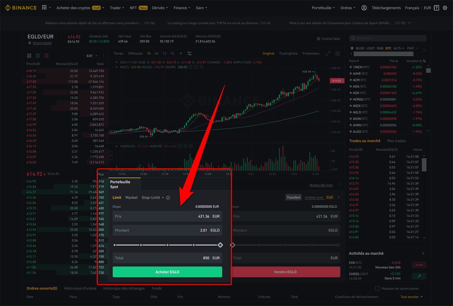Open the settings gear icon in header
This screenshot has height=306, width=453.
click(x=445, y=8)
